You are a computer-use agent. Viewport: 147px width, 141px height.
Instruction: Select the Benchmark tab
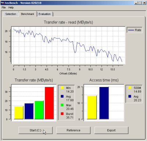(28, 14)
